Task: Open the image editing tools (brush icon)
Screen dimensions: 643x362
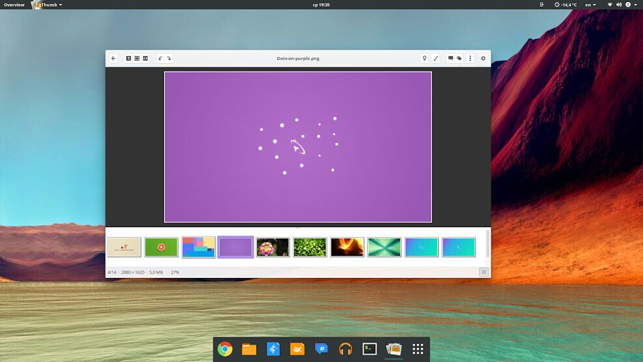Action: 436,59
